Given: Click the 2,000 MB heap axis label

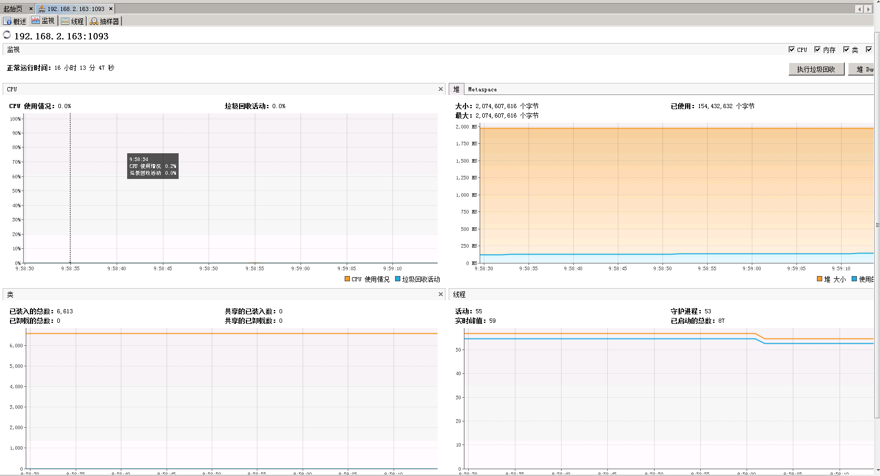Looking at the screenshot, I should click(467, 127).
